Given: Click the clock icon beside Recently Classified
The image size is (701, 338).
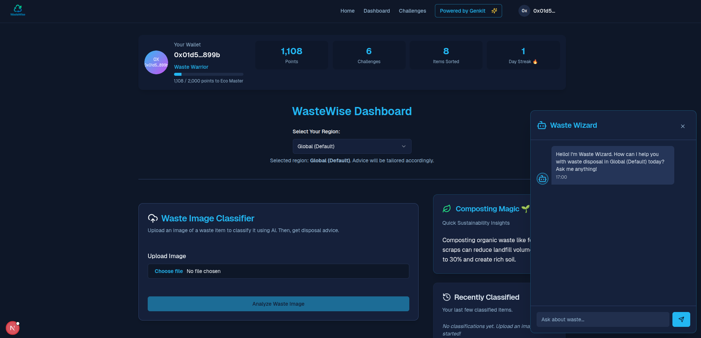Looking at the screenshot, I should 446,297.
